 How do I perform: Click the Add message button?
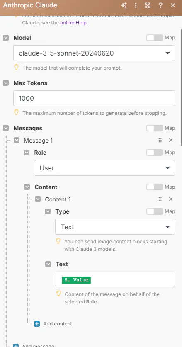click(34, 345)
